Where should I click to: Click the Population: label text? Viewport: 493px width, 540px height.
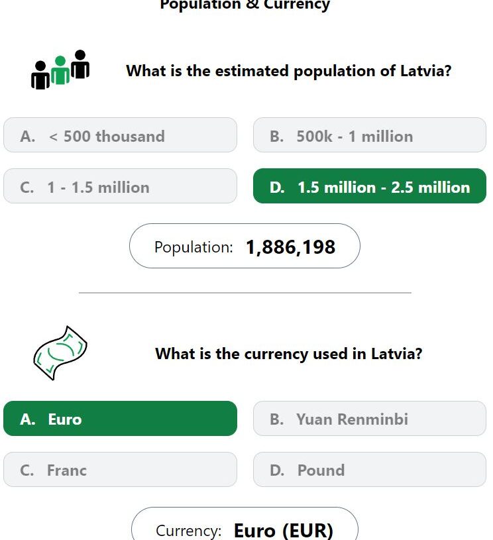[x=193, y=247]
